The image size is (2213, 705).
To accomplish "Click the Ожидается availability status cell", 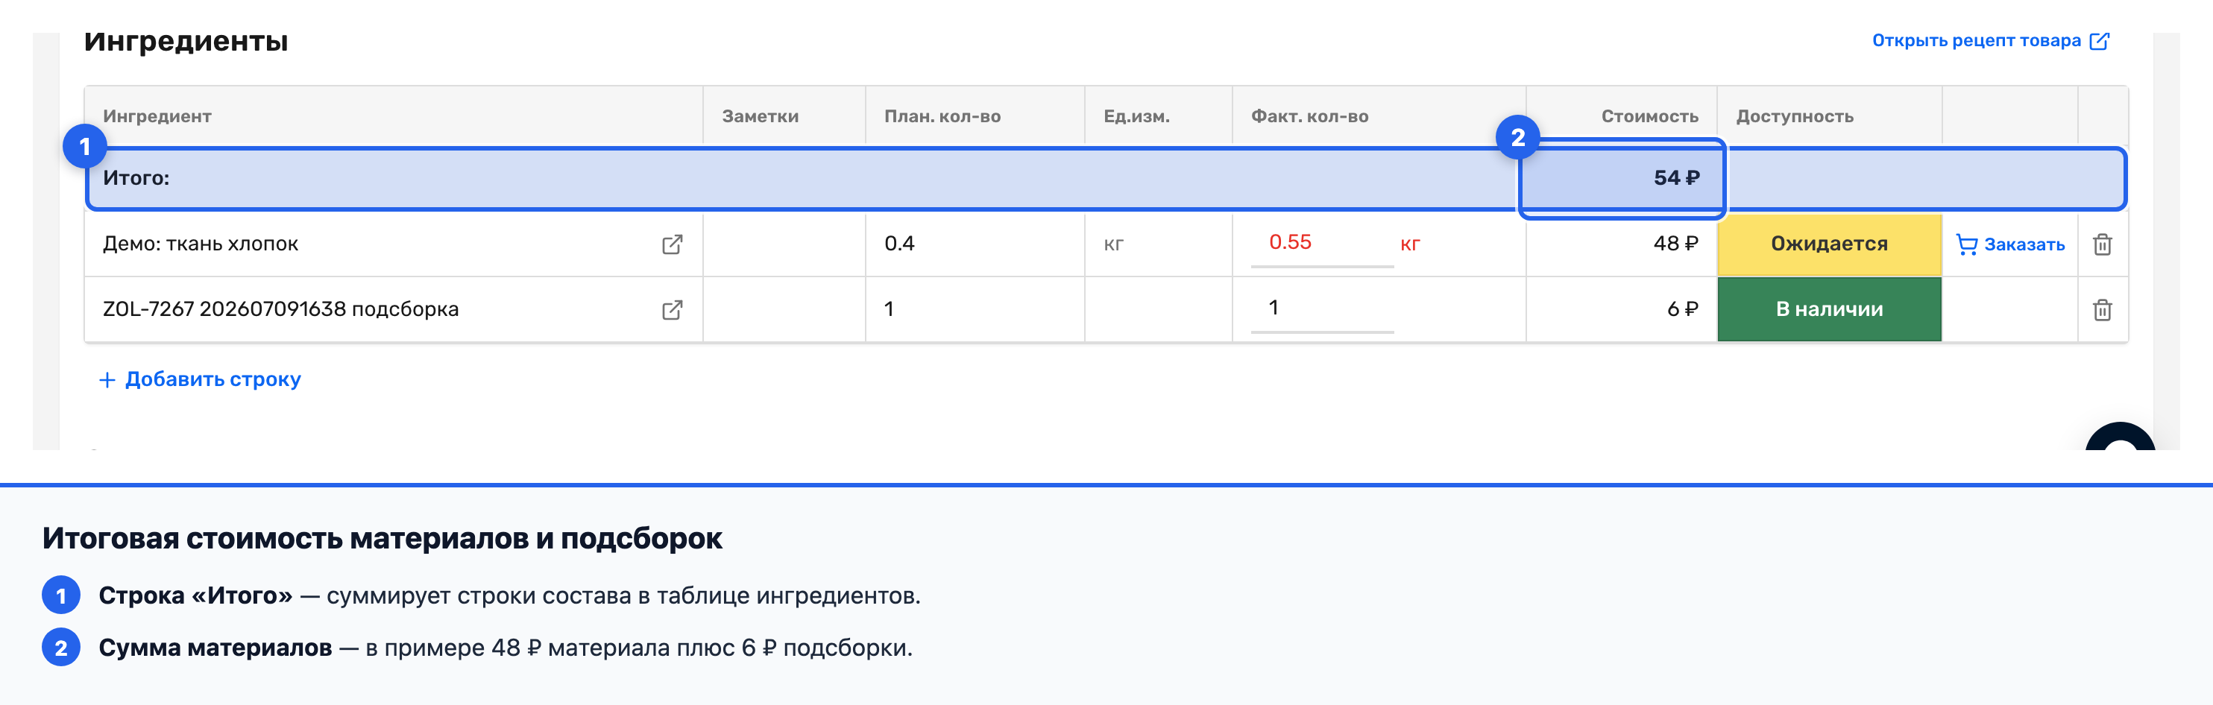I will 1829,244.
